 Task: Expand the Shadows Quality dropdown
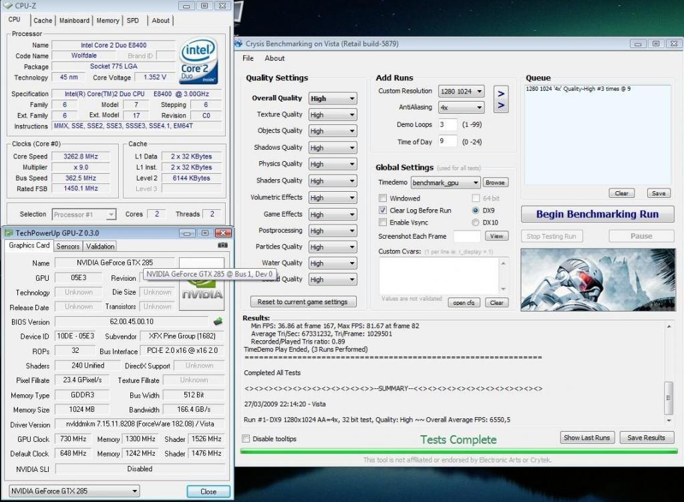[x=333, y=148]
